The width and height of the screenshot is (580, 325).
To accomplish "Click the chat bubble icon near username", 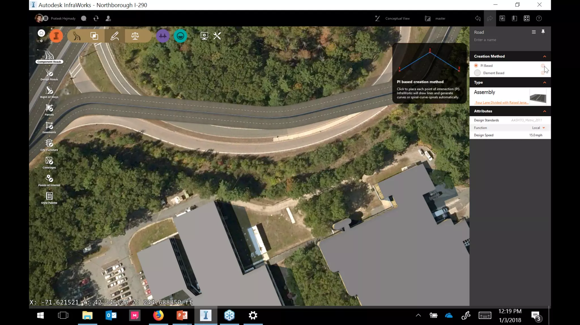I will coord(84,18).
